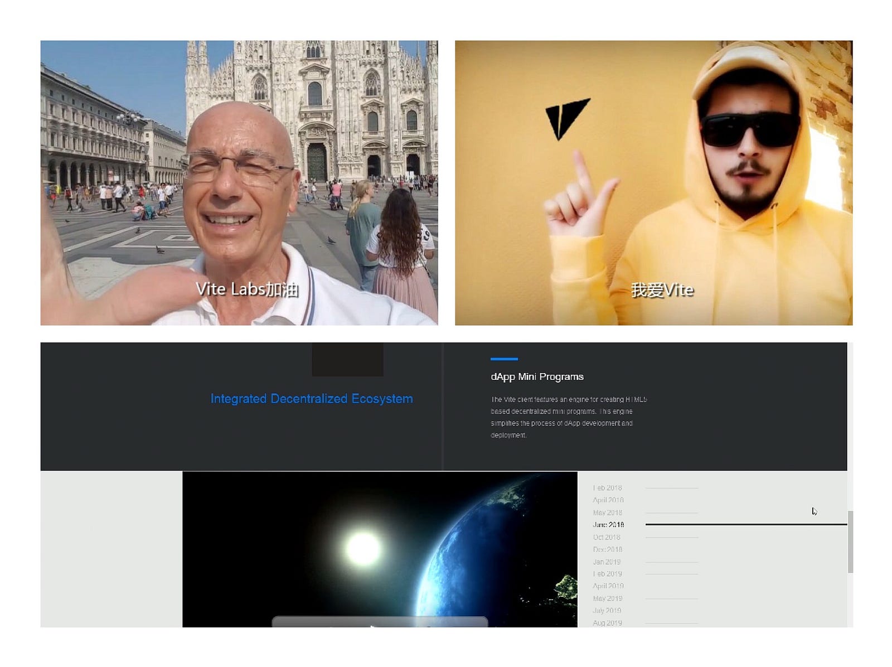Click the dApp Mini Programs description paragraph

(x=569, y=417)
